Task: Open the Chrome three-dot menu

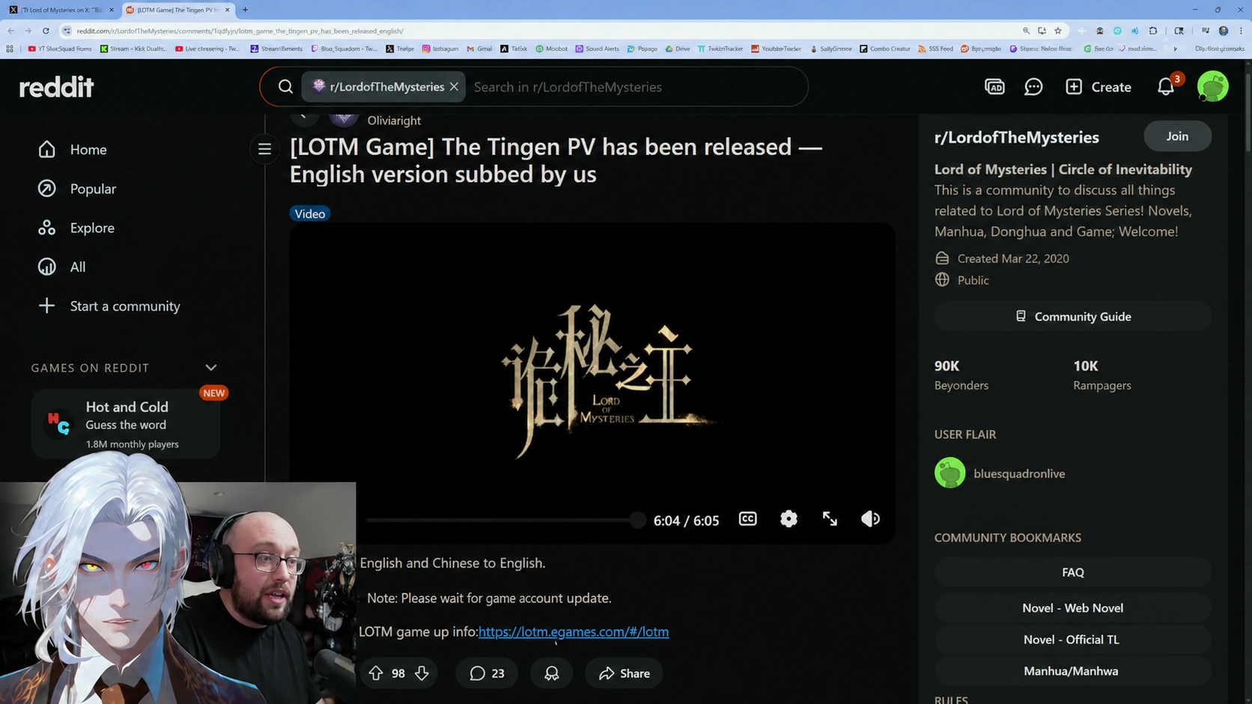Action: click(x=1241, y=31)
